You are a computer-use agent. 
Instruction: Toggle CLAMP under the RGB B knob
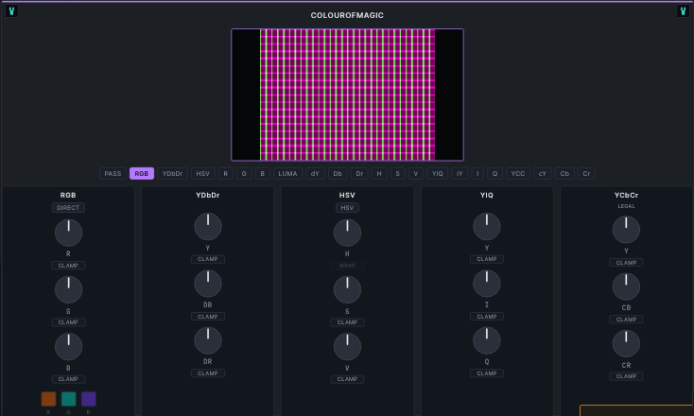(68, 379)
